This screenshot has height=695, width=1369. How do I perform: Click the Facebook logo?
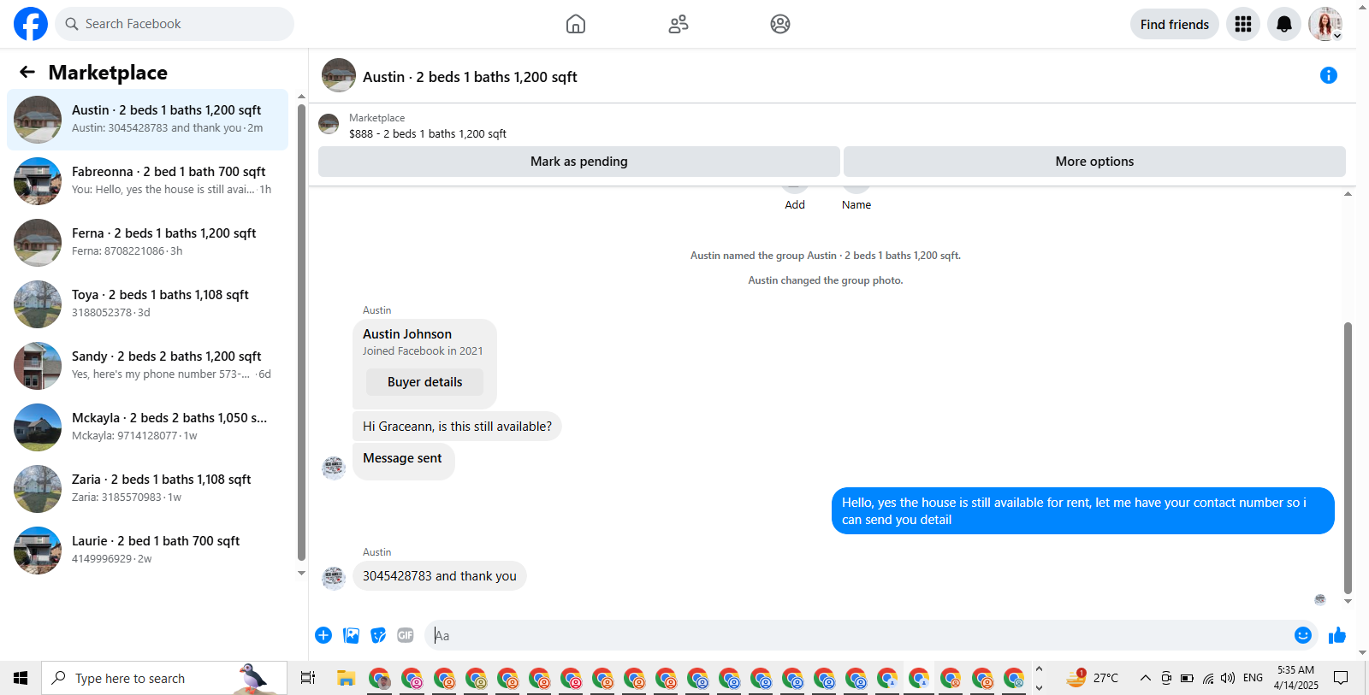pyautogui.click(x=31, y=24)
